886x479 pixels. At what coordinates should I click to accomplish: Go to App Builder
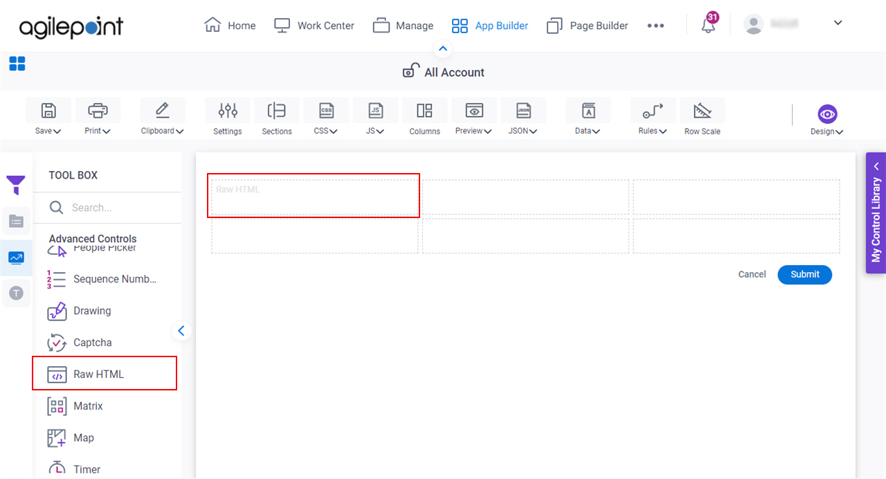point(490,25)
